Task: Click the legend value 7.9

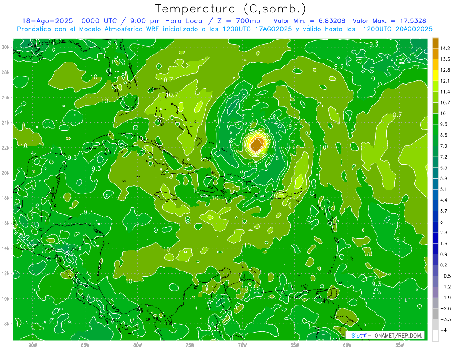Action: click(444, 146)
